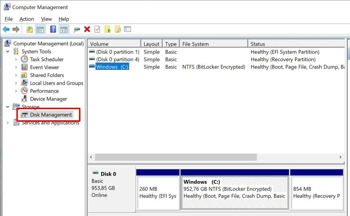Viewport: 350px width, 216px height.
Task: Open the Device Manager node
Action: point(49,99)
